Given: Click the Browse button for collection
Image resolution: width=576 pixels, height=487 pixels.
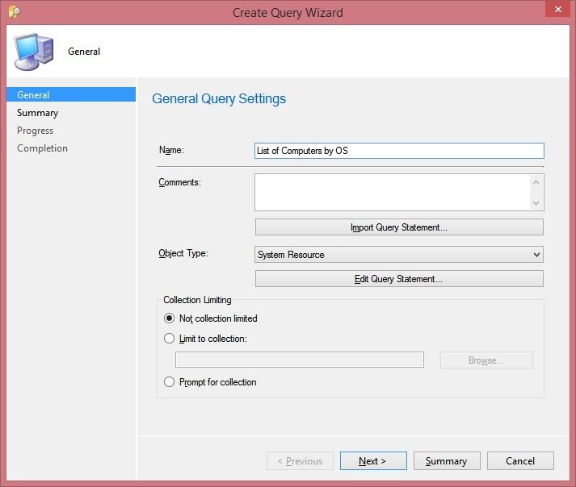Looking at the screenshot, I should pos(486,360).
